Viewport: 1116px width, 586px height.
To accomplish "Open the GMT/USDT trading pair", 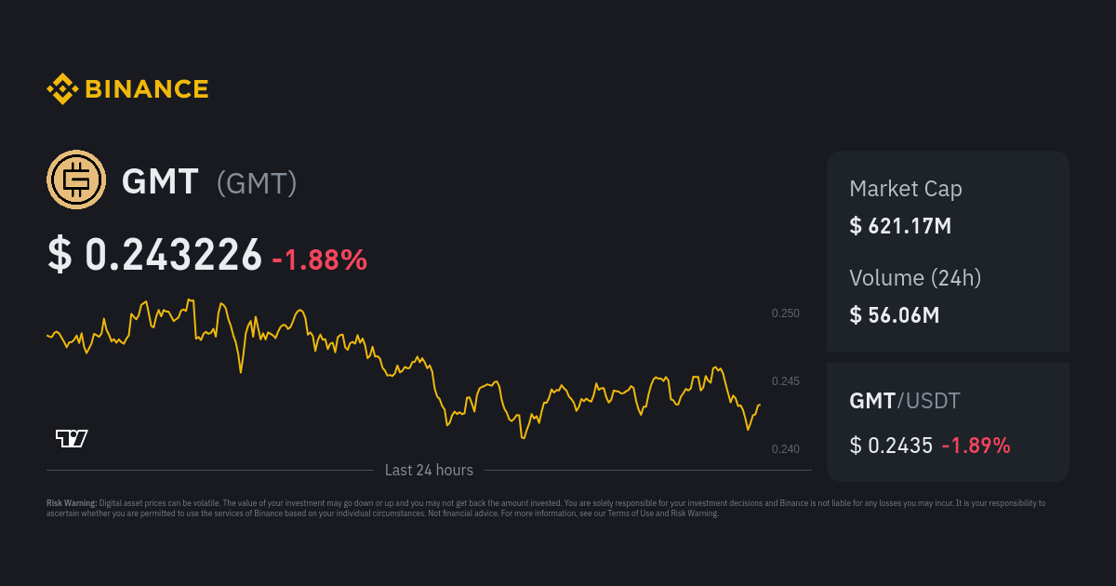I will pos(904,401).
